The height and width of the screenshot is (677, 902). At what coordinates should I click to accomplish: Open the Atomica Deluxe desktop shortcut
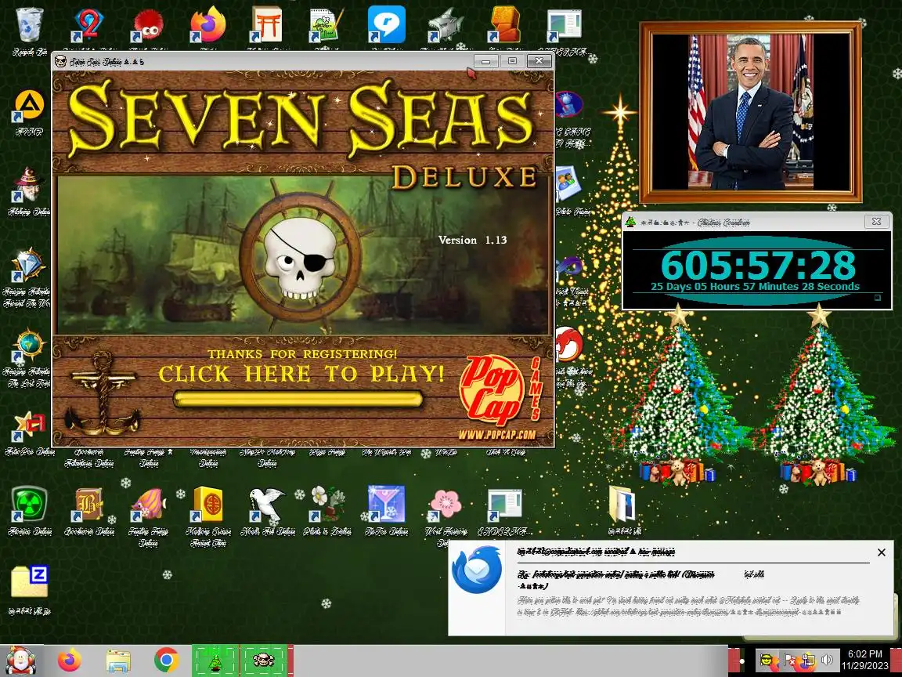[x=29, y=504]
